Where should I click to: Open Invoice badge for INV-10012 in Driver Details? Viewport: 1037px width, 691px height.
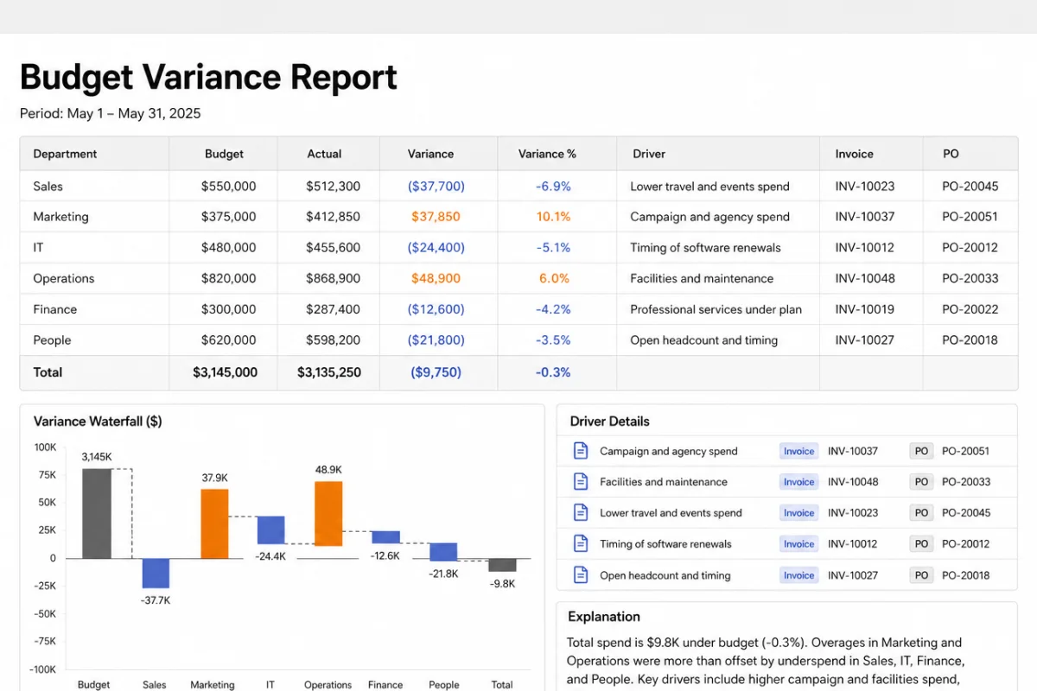tap(798, 544)
